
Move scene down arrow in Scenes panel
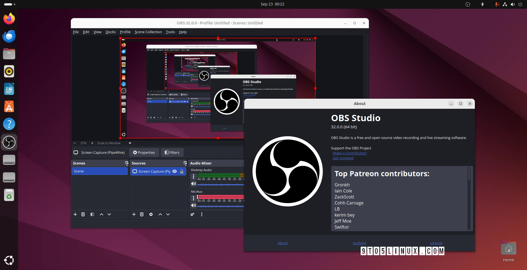tap(109, 214)
